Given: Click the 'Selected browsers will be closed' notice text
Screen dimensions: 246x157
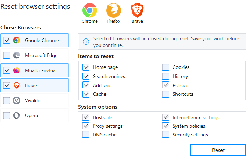Looking at the screenshot, I should (166, 42).
